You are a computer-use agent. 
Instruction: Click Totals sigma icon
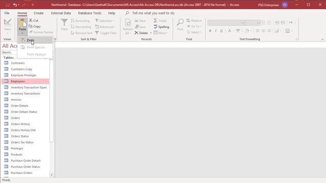[x=155, y=20]
